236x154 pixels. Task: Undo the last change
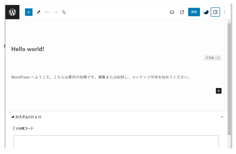[47, 12]
